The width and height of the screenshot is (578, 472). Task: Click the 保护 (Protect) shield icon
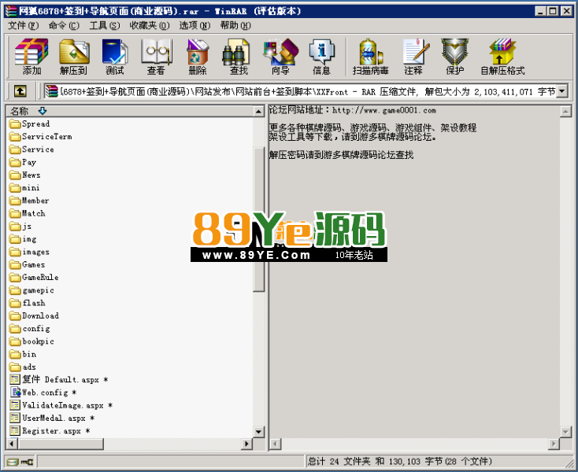pyautogui.click(x=455, y=57)
